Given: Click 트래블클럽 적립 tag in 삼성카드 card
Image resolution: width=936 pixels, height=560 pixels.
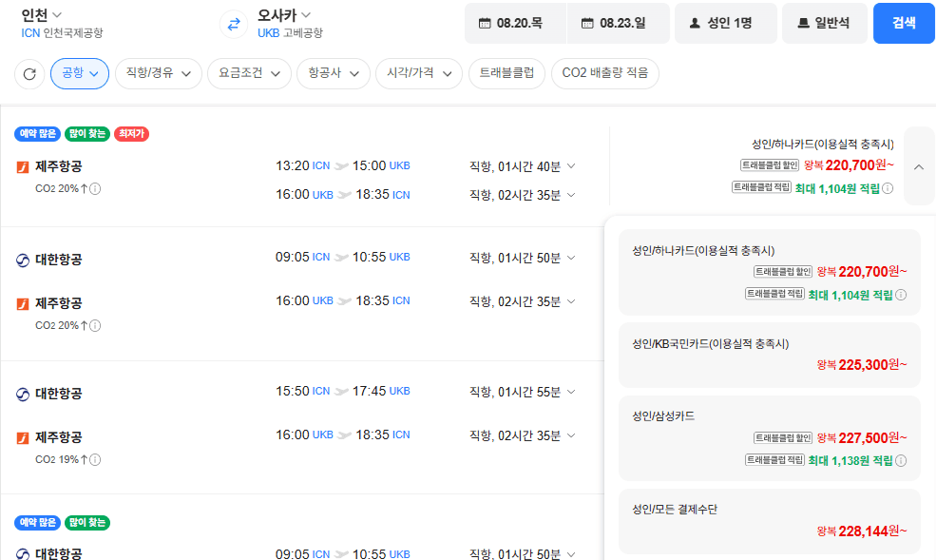Looking at the screenshot, I should (774, 460).
